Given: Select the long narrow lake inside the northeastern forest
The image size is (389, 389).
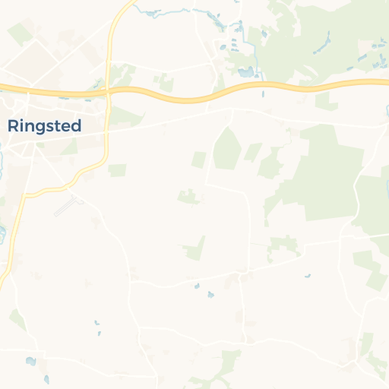Looking at the screenshot, I should click(322, 43).
